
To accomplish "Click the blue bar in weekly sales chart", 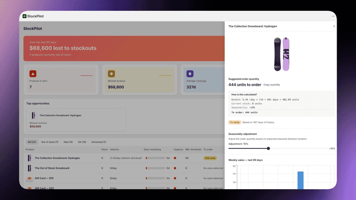I will pyautogui.click(x=301, y=180).
